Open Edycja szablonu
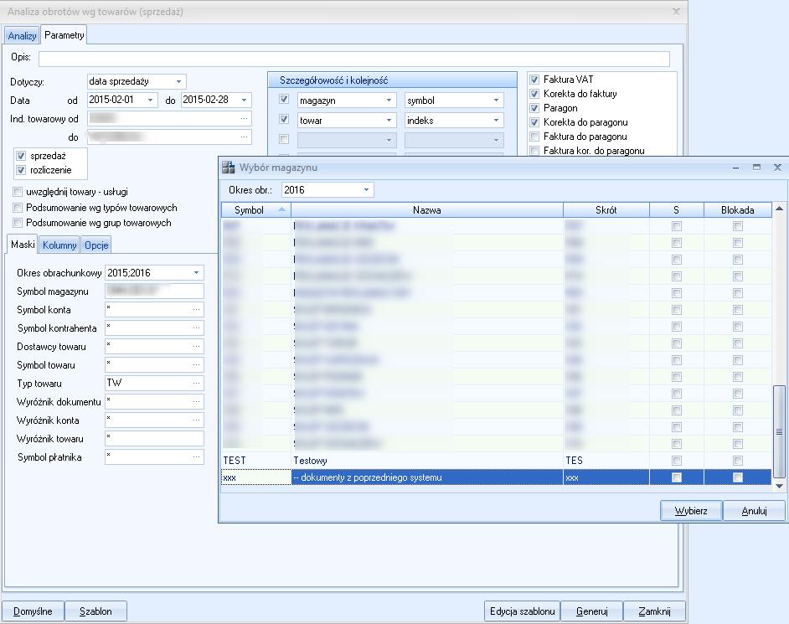This screenshot has height=624, width=789. click(523, 611)
